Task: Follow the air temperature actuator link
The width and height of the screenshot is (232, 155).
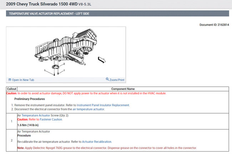Action: pos(89,109)
